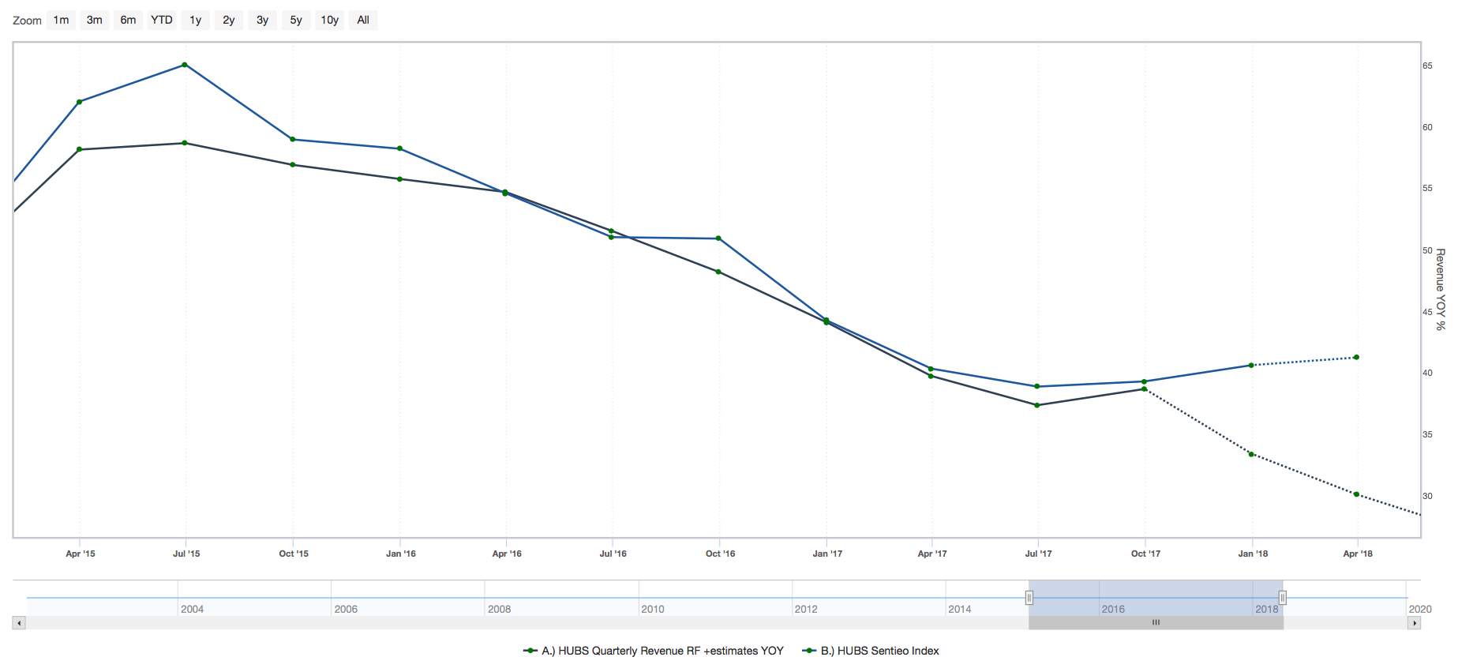The width and height of the screenshot is (1458, 672).
Task: Grab the left navigator range handle
Action: (x=1029, y=598)
